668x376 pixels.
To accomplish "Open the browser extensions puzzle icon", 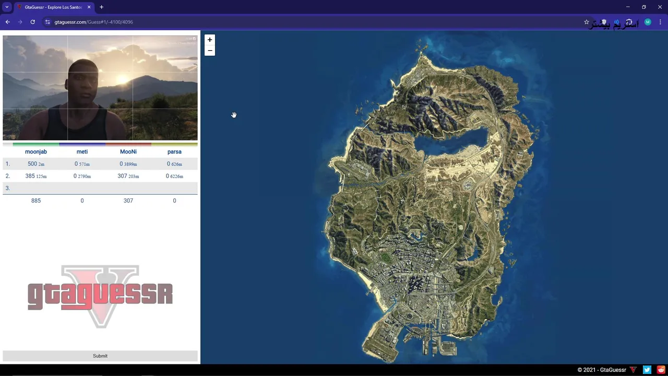I will tap(629, 22).
